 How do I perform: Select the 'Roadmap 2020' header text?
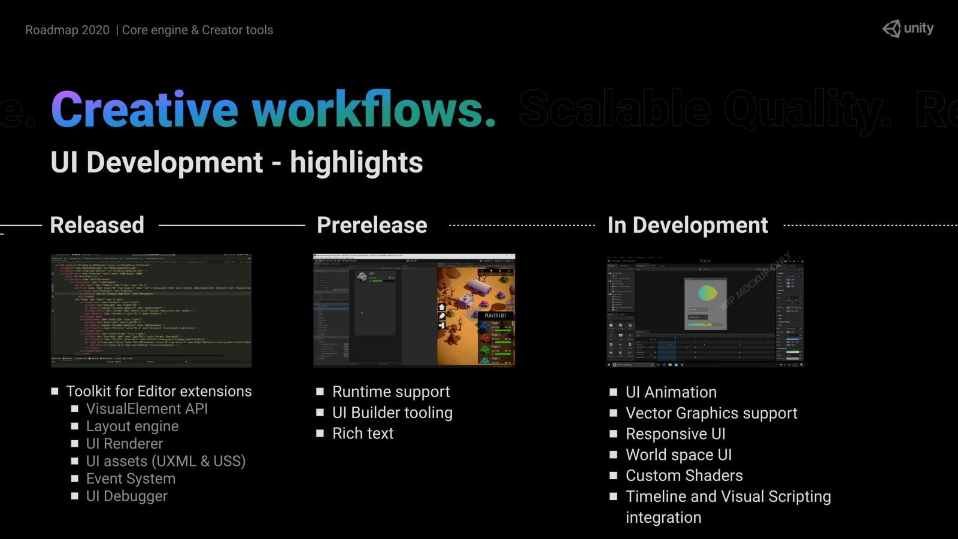[x=67, y=30]
